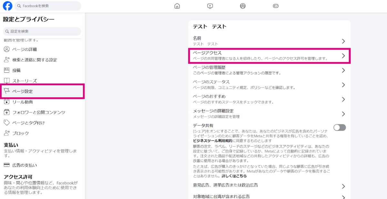The width and height of the screenshot is (387, 199).
Task: Click the 広告の支払い card icon
Action: tap(6, 165)
